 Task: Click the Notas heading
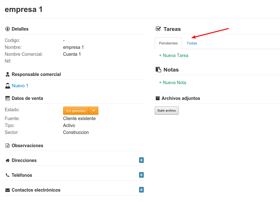click(x=171, y=70)
